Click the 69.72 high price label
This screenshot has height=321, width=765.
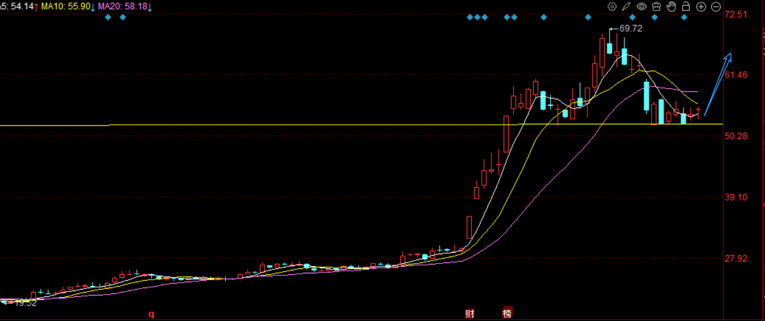click(631, 29)
